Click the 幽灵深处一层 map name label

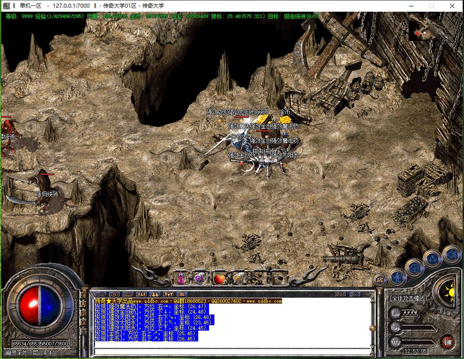[21, 353]
